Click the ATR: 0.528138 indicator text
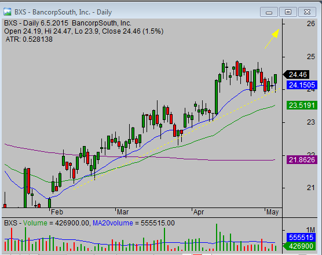322x255 pixels. [29, 39]
